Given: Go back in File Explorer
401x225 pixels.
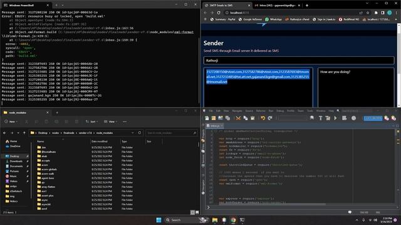Looking at the screenshot, I should pyautogui.click(x=4, y=133).
